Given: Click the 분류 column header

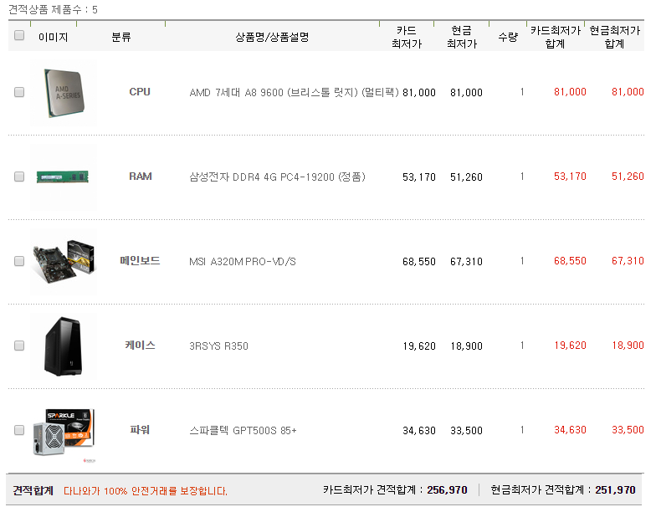Looking at the screenshot, I should (x=120, y=37).
